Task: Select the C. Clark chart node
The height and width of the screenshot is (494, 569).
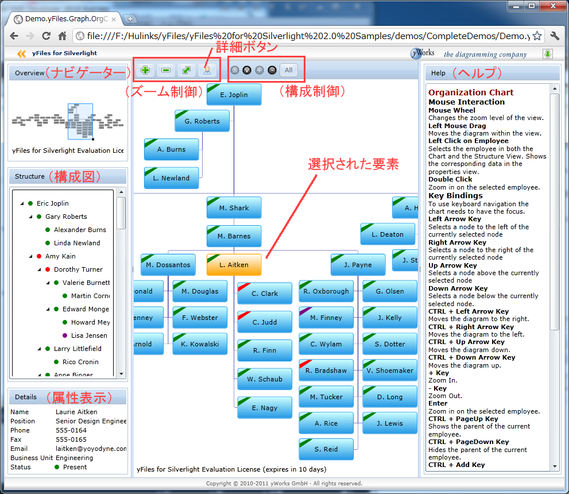Action: [x=265, y=294]
